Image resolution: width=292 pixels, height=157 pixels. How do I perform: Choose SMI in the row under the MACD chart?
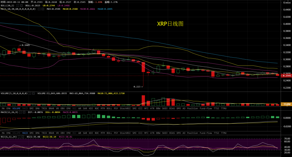[134, 133]
